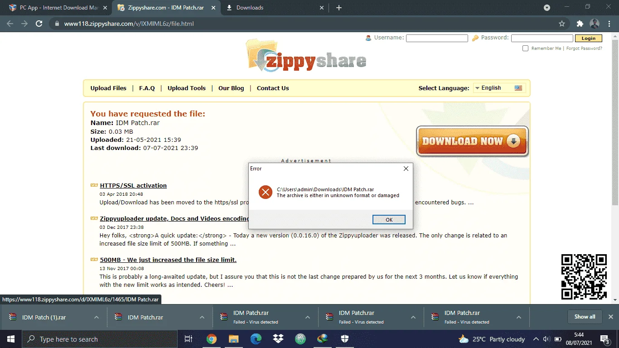Click Show all downloads
Screen dimensions: 619x348
[x=585, y=317]
